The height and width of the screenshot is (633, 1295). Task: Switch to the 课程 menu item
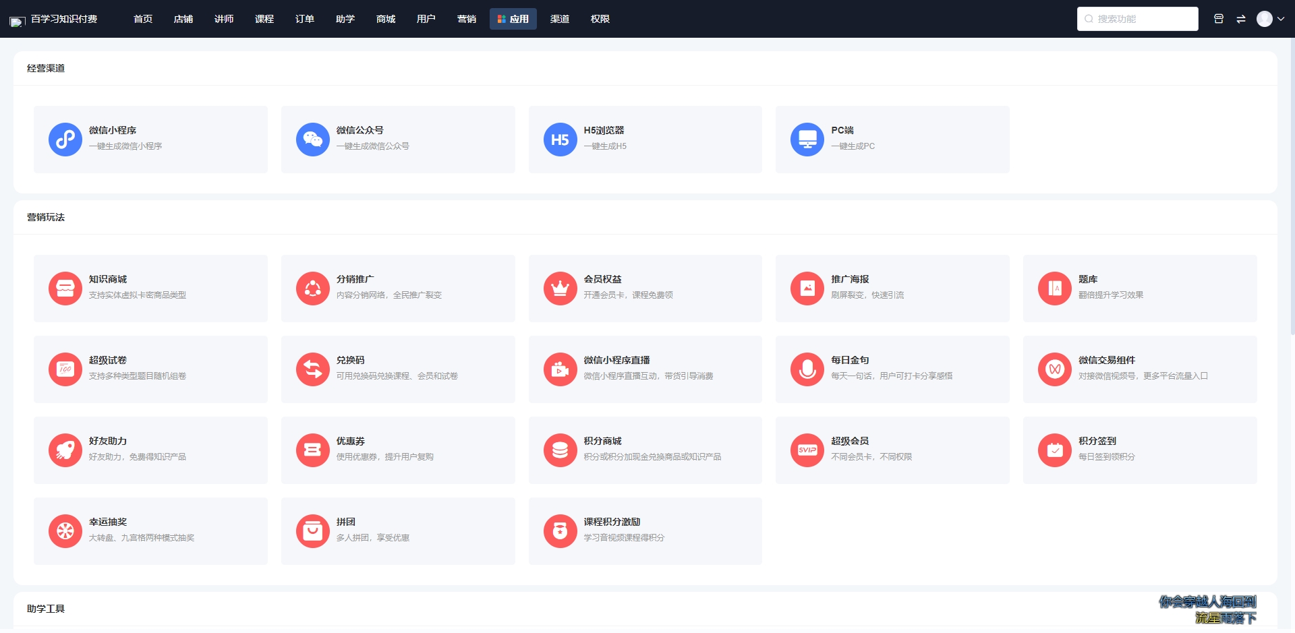[264, 19]
